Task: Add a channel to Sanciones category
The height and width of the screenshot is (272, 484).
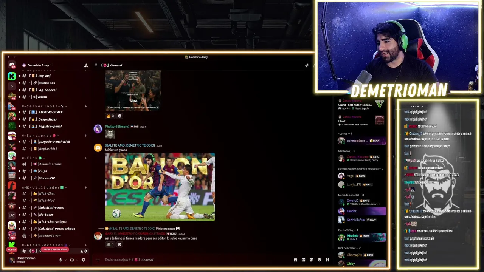Action: [86, 136]
